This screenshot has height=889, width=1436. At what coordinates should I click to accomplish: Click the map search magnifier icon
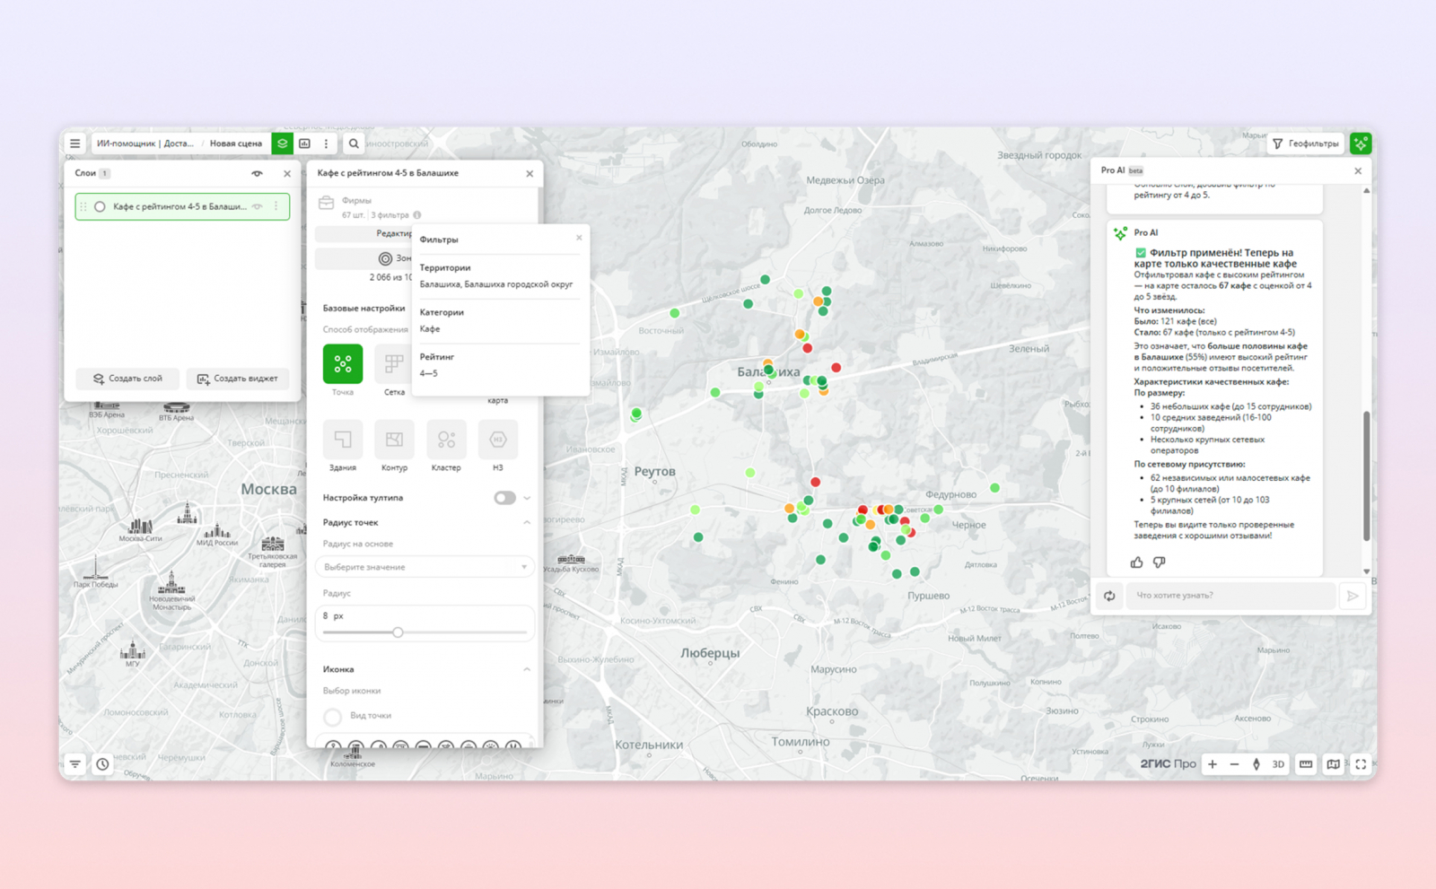354,144
